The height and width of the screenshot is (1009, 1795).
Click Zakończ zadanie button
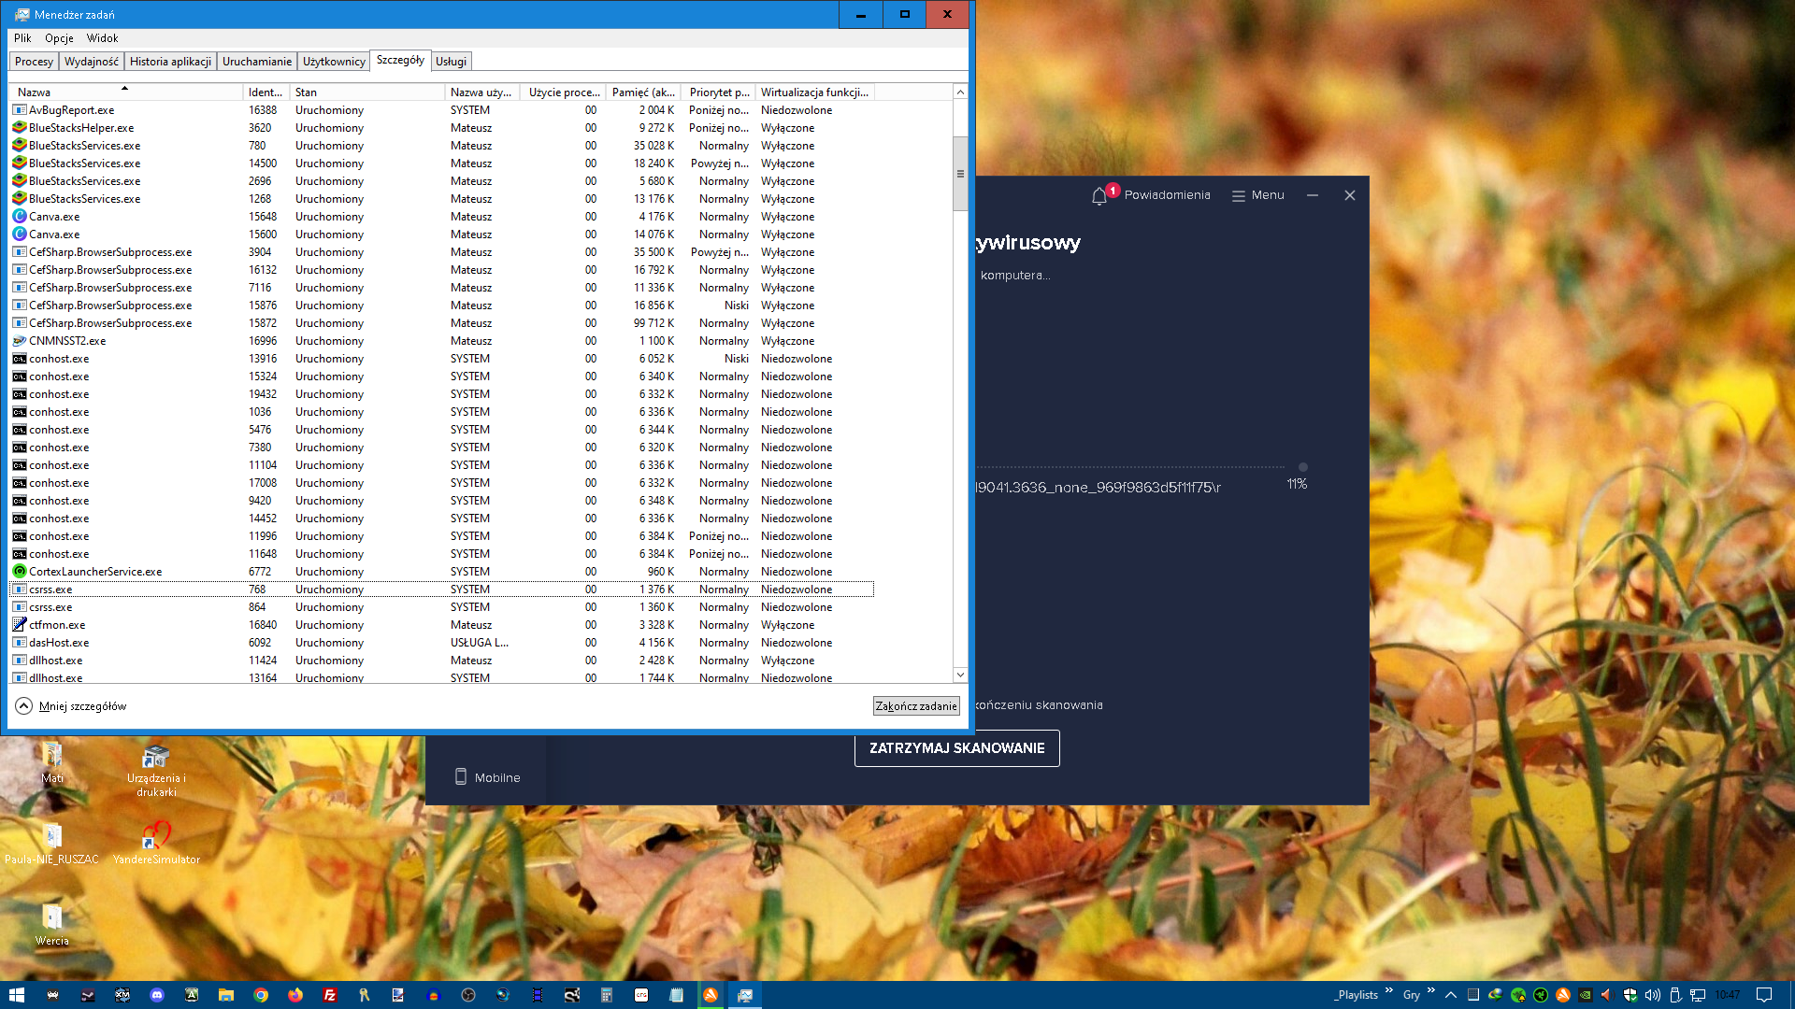coord(916,706)
